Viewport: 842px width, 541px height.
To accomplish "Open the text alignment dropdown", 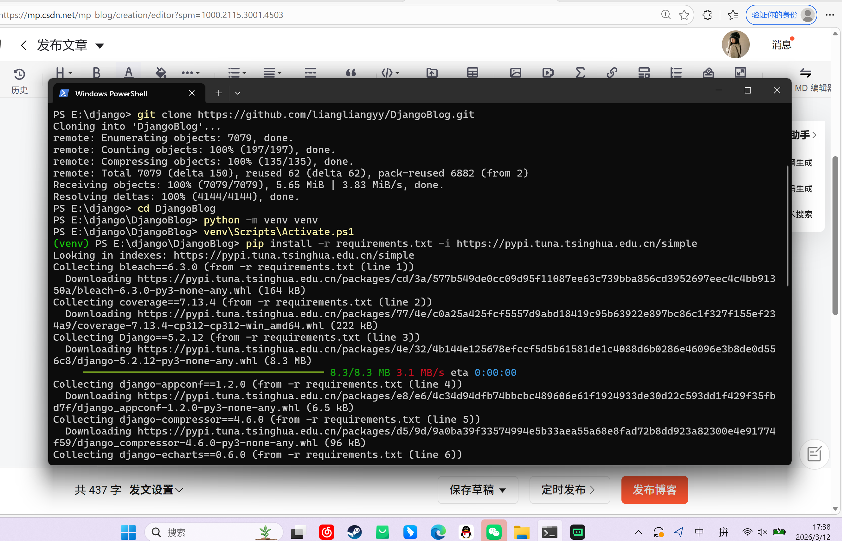I will click(273, 73).
